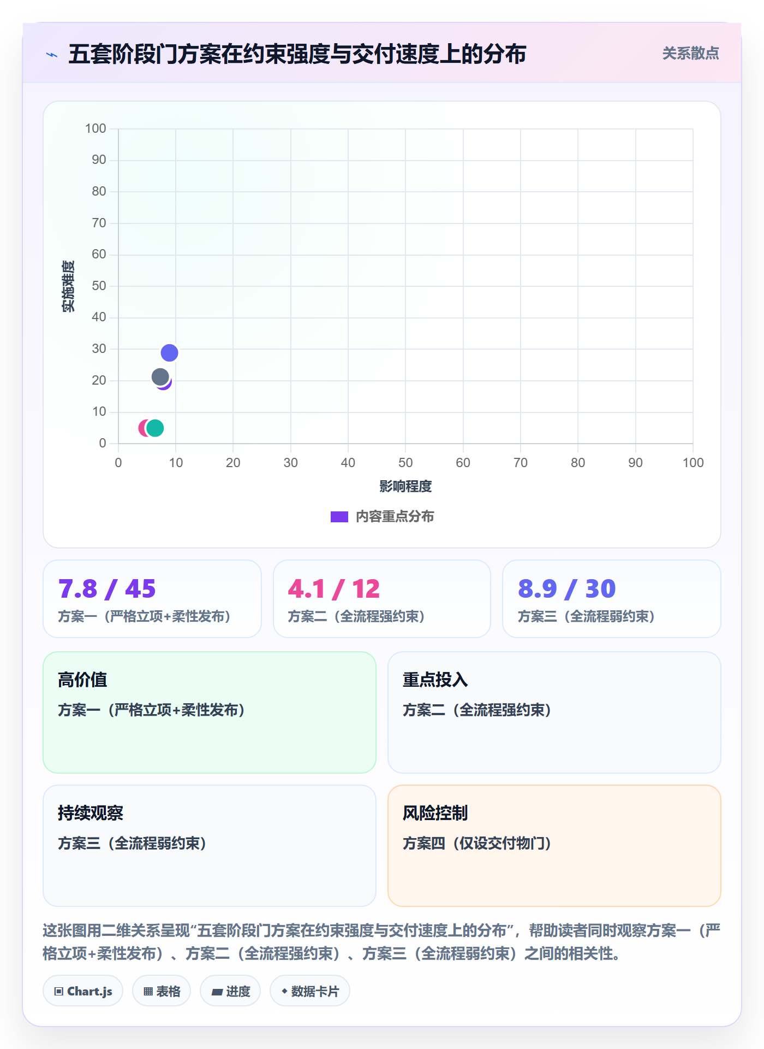Open the 8.9 / 30 stat card
Viewport: 764px width, 1049px height.
tap(612, 599)
